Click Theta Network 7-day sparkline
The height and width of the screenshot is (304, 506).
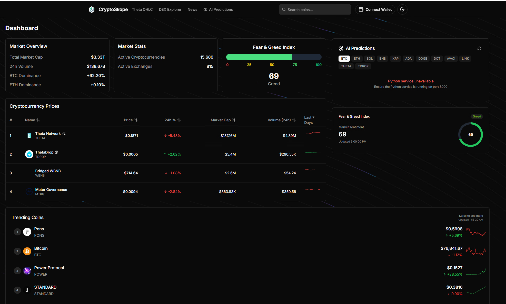[313, 133]
